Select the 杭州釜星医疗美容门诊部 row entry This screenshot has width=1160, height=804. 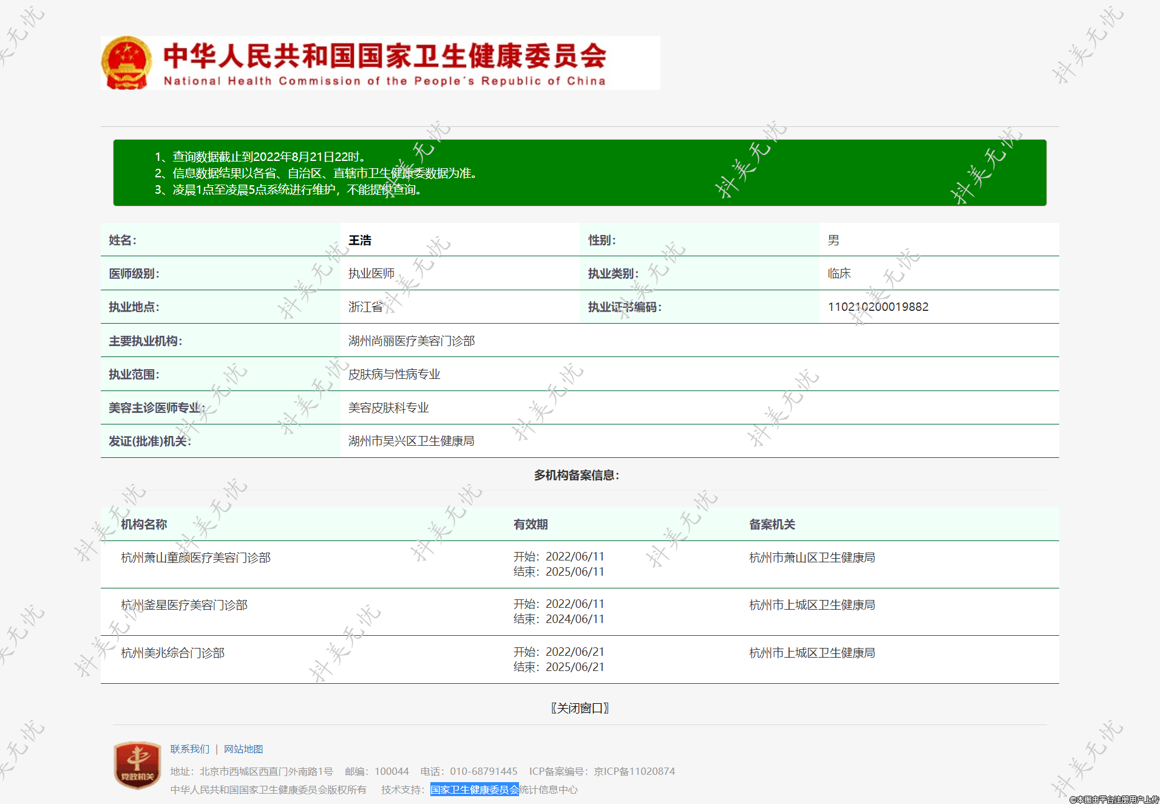(x=184, y=605)
